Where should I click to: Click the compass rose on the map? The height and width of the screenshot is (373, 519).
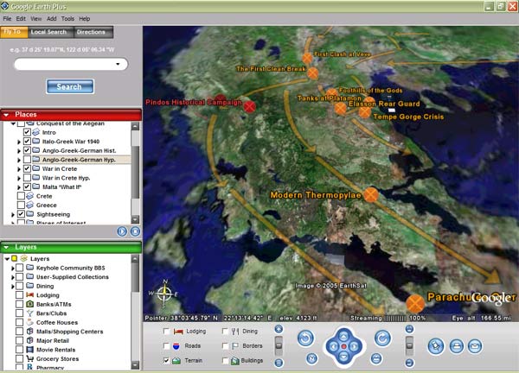pyautogui.click(x=164, y=294)
